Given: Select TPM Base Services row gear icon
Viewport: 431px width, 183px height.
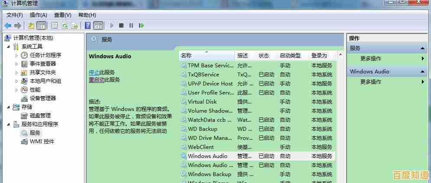Looking at the screenshot, I should pyautogui.click(x=183, y=66).
